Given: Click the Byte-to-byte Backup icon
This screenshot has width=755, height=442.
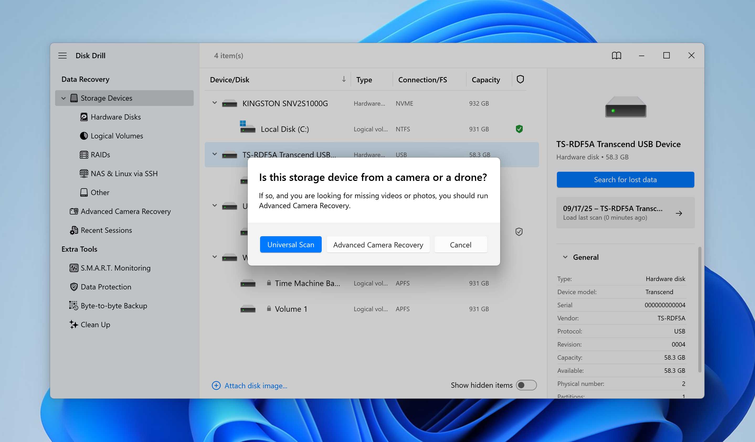Looking at the screenshot, I should pyautogui.click(x=74, y=305).
